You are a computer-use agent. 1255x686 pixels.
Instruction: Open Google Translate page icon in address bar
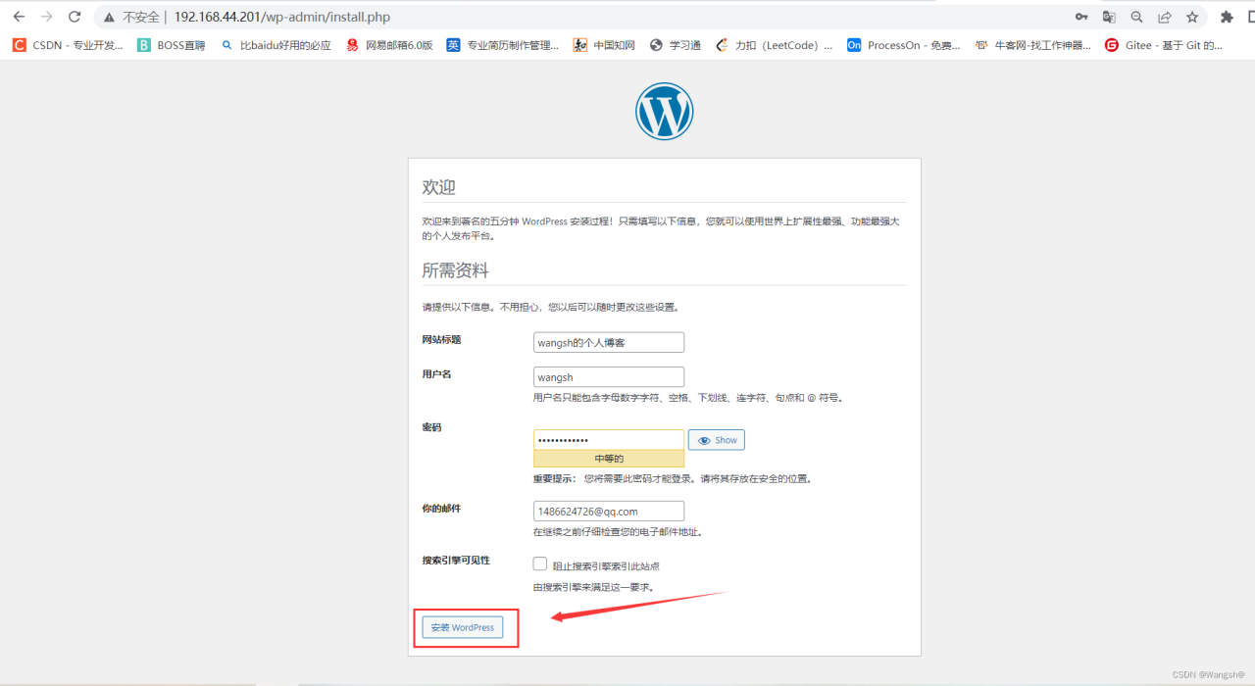pyautogui.click(x=1109, y=17)
